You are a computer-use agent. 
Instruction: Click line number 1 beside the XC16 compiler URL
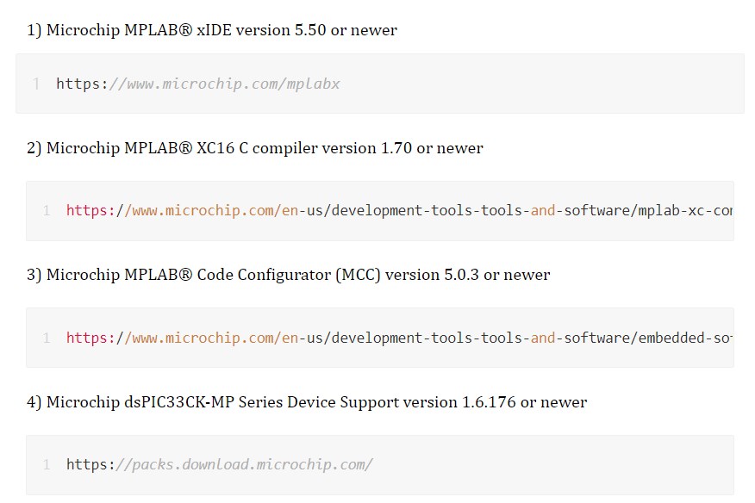pos(47,210)
